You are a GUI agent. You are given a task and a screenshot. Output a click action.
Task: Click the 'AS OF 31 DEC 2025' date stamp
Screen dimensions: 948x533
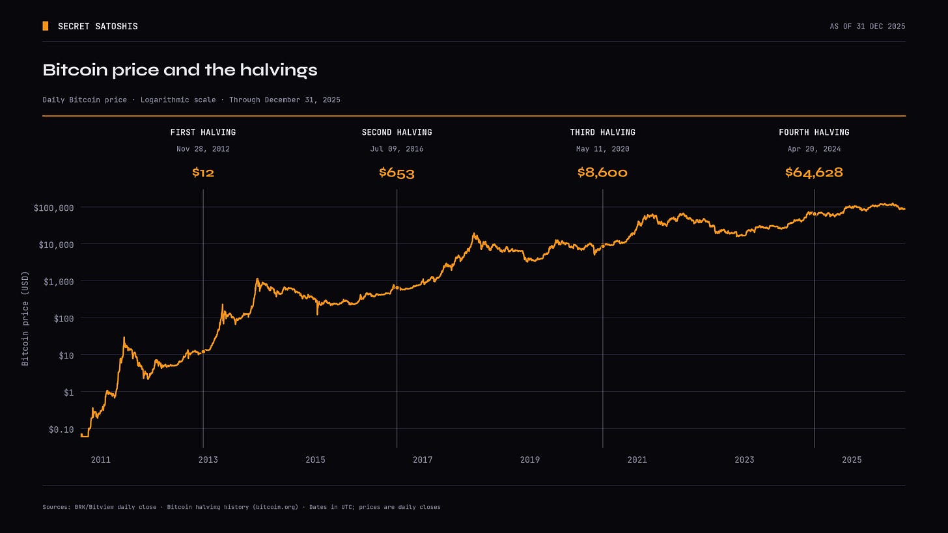pyautogui.click(x=867, y=26)
